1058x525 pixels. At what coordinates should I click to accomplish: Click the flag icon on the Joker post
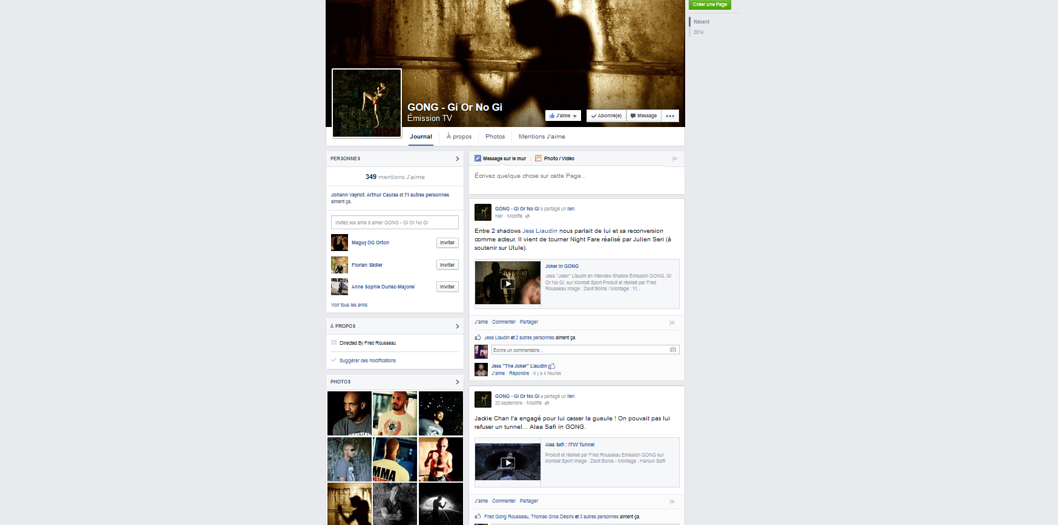click(672, 323)
